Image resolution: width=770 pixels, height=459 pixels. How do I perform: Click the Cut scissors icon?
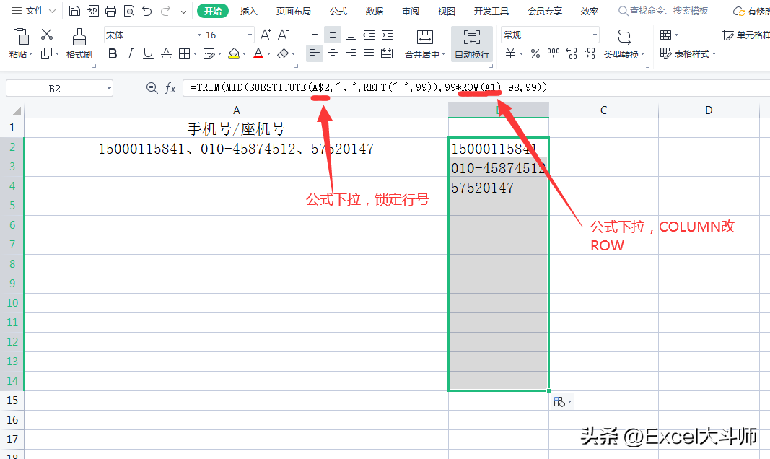click(47, 35)
